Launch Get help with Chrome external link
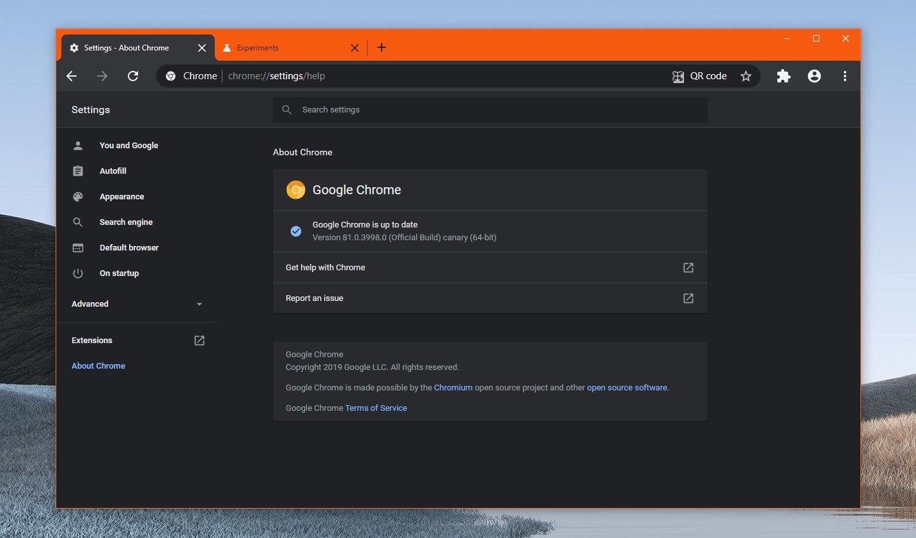 click(x=325, y=267)
